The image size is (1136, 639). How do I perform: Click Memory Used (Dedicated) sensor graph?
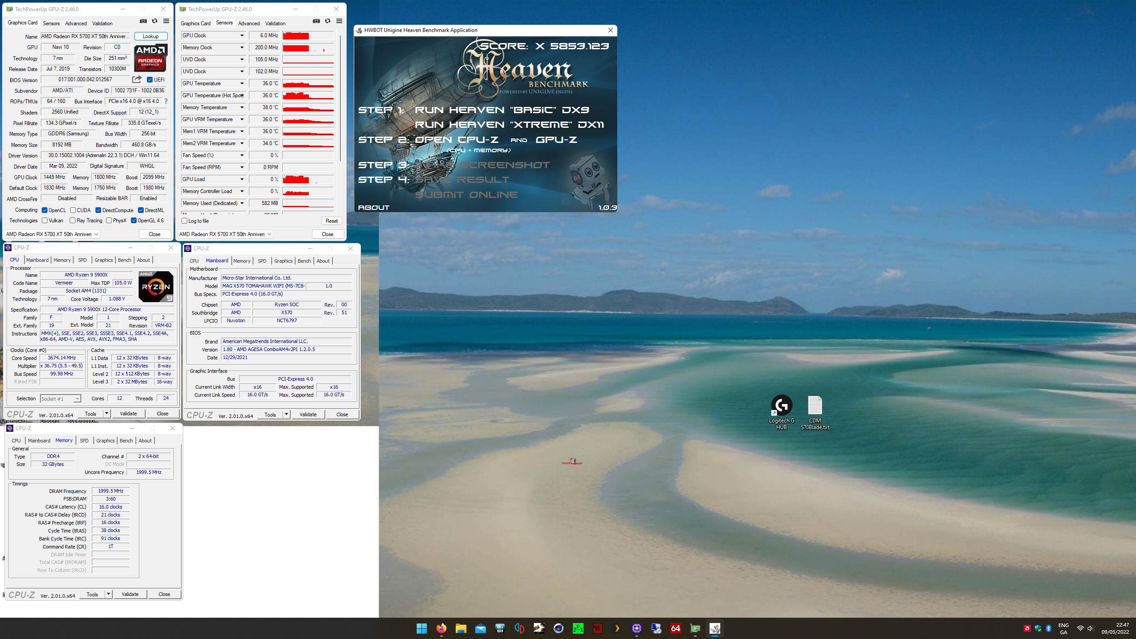[308, 203]
